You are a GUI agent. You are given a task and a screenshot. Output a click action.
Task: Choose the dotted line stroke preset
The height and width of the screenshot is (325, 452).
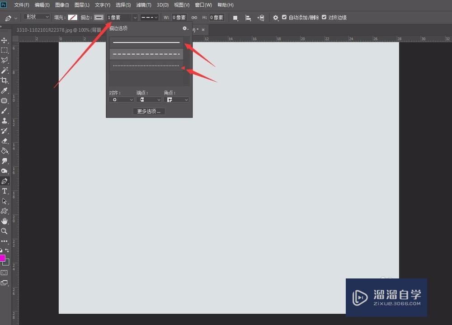[x=146, y=66]
